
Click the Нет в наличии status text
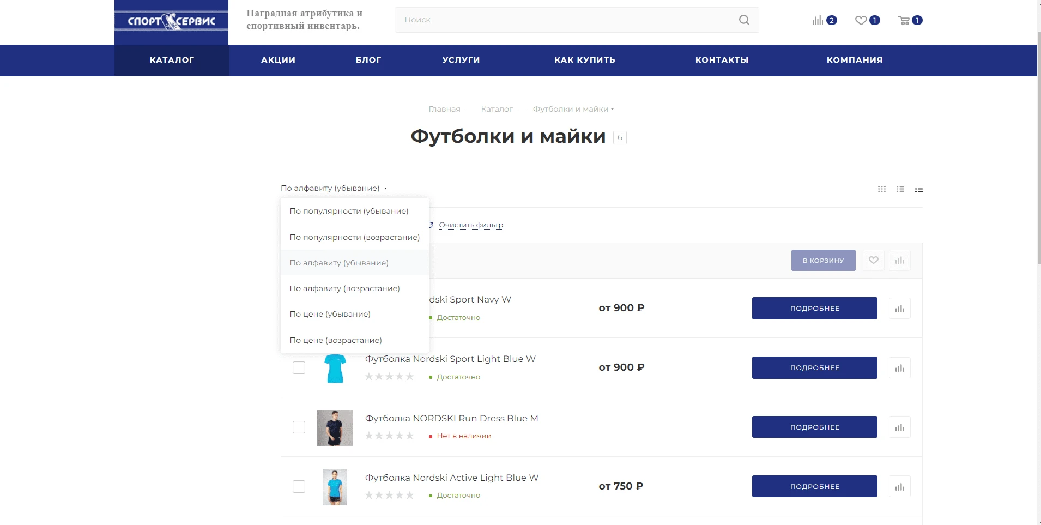[464, 436]
